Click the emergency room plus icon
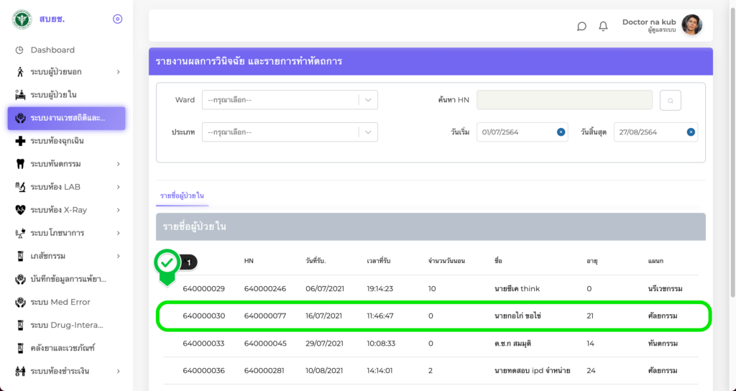Image resolution: width=736 pixels, height=391 pixels. pos(20,141)
